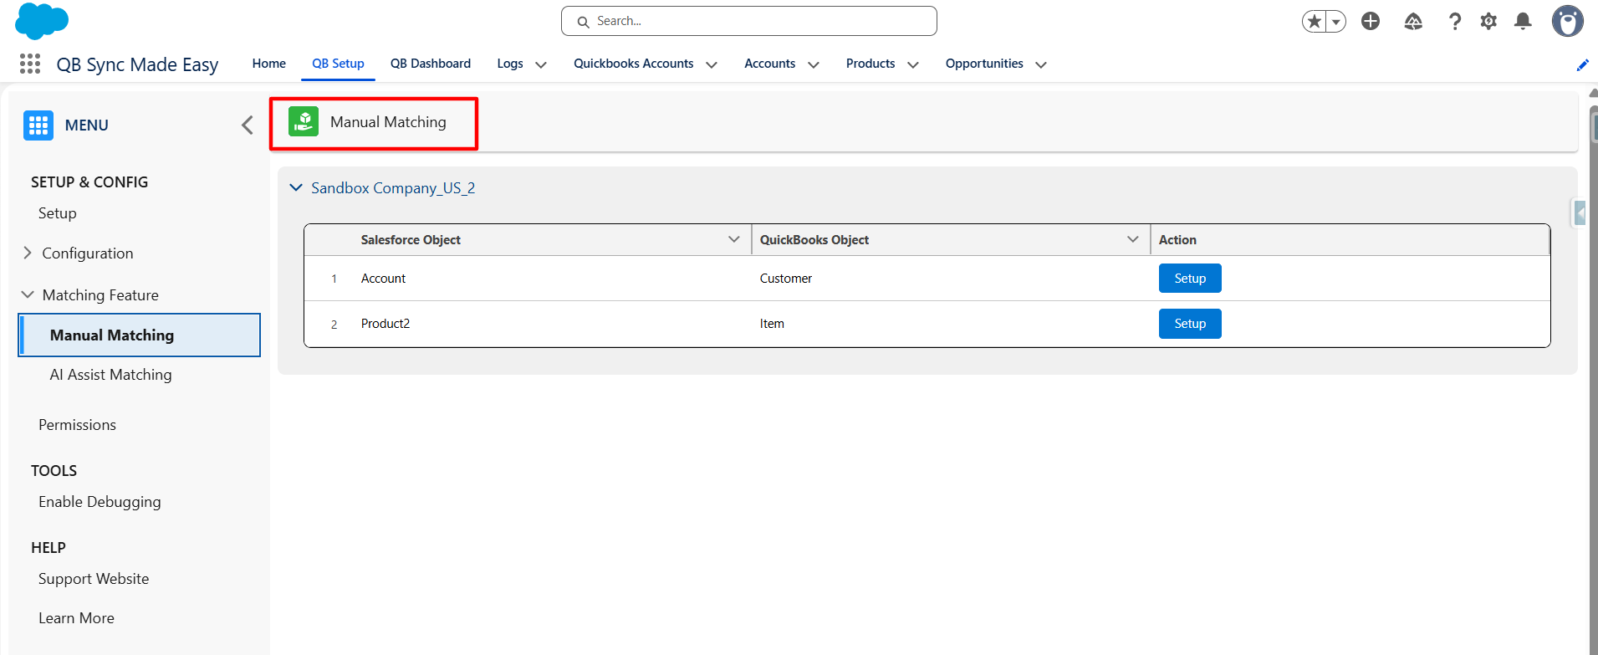
Task: Open Enable Debugging under Tools
Action: pyautogui.click(x=100, y=502)
